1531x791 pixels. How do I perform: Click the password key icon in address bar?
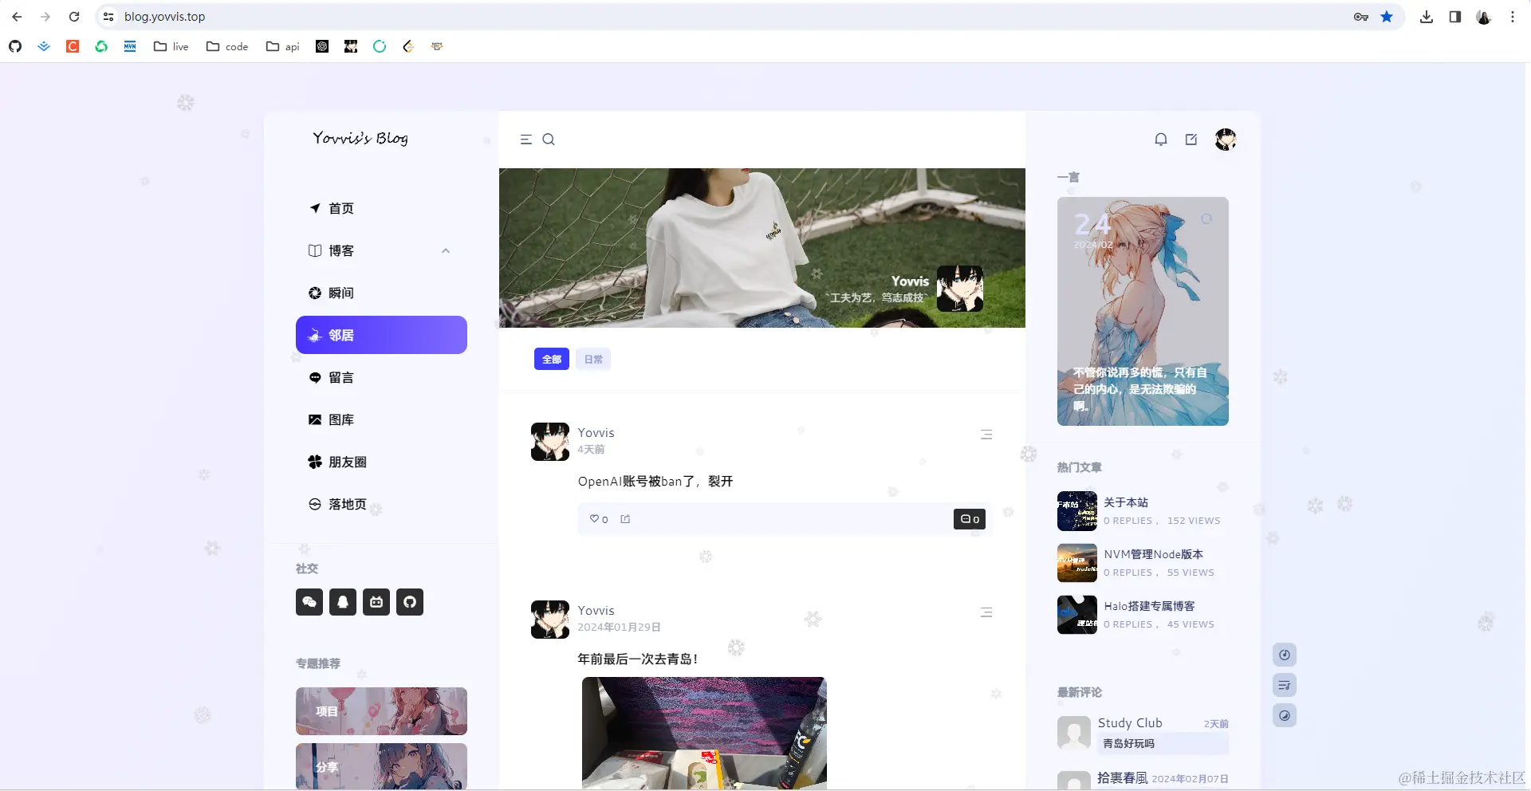1361,17
